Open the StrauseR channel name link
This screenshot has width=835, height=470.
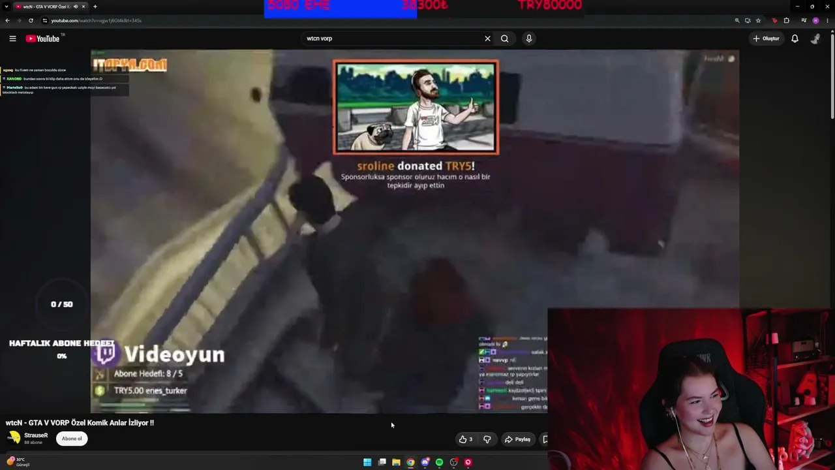36,435
